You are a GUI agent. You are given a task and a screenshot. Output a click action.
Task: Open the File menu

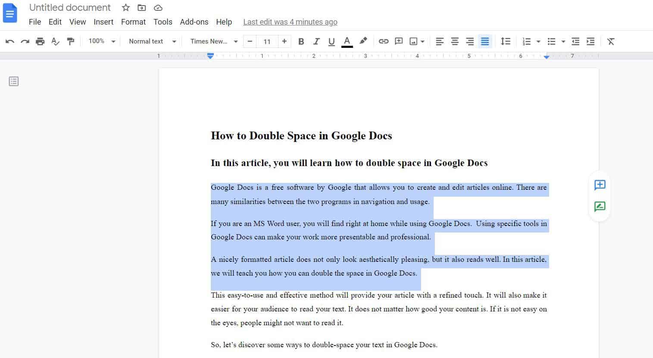tap(35, 22)
